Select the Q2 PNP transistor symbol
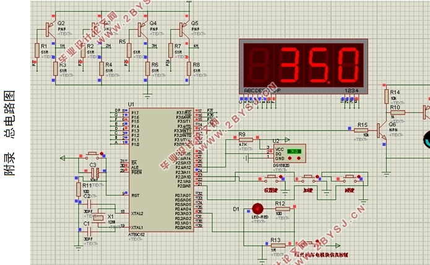Image resolution: width=430 pixels, height=265 pixels. 49,29
